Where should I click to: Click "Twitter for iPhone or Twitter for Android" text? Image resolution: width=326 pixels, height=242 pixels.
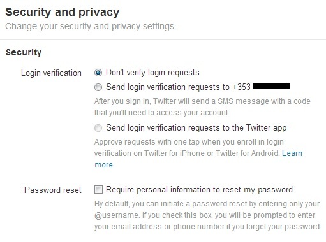211,153
